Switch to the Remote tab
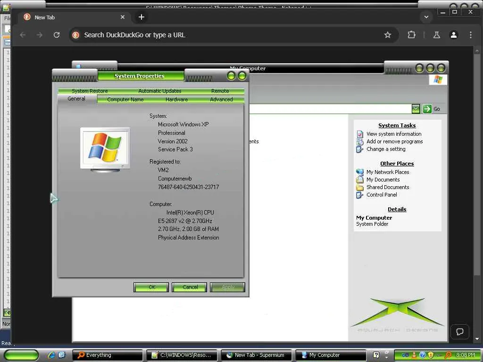This screenshot has height=362, width=483. 220,91
